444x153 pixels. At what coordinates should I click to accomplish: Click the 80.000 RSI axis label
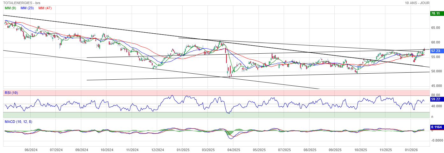pyautogui.click(x=436, y=95)
